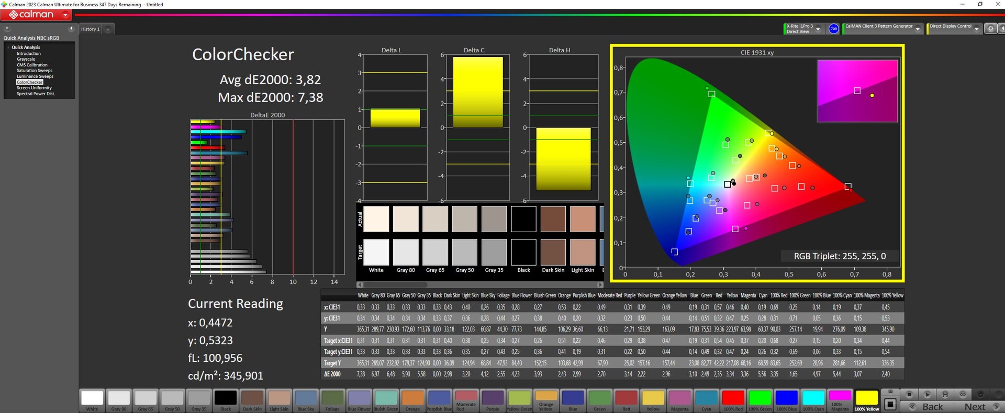
Task: Open the CalMAN Client 3 Pattern Generator dropdown
Action: 918,29
